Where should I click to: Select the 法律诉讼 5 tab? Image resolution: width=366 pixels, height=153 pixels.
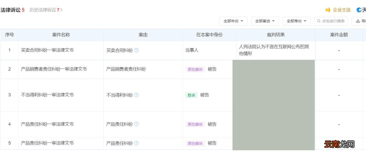pyautogui.click(x=13, y=10)
